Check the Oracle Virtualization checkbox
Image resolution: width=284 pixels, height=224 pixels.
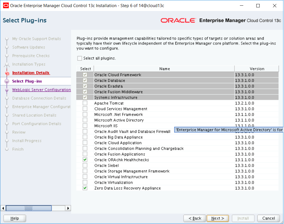pyautogui.click(x=85, y=182)
